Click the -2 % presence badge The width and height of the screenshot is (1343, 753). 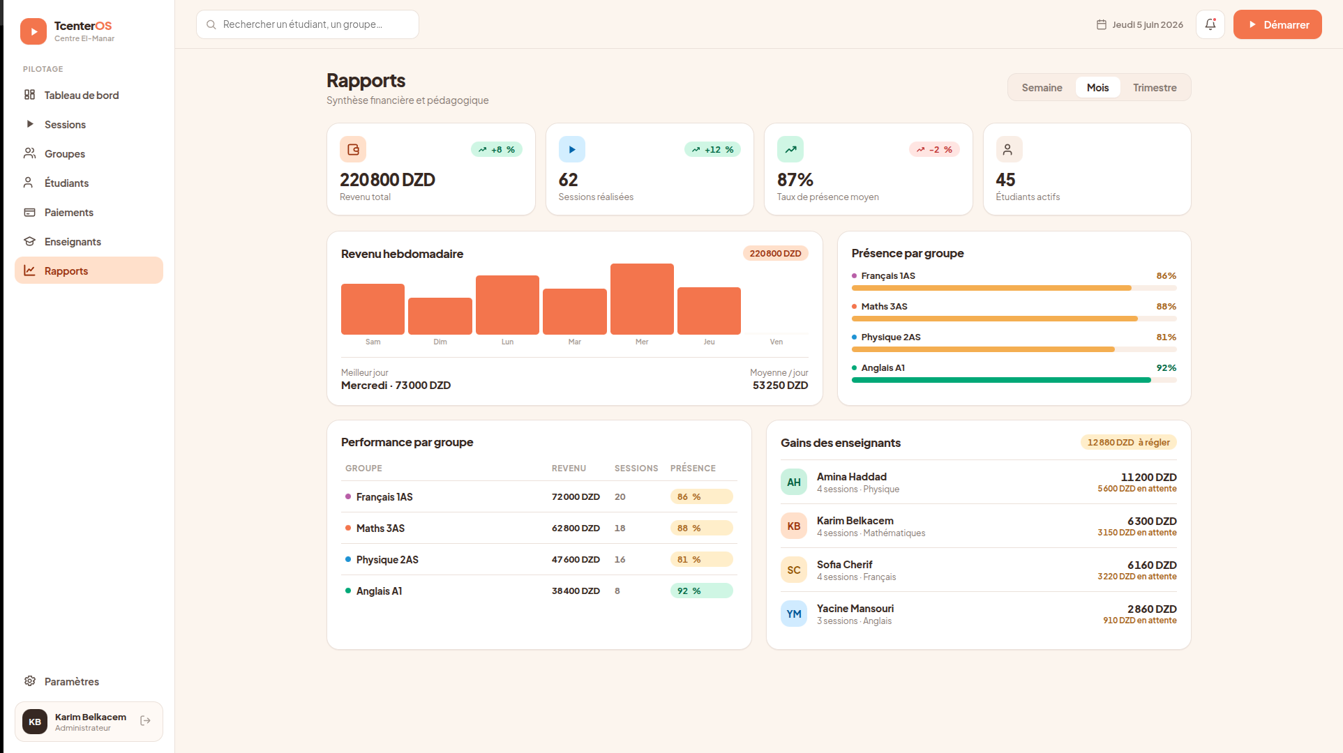pyautogui.click(x=934, y=149)
